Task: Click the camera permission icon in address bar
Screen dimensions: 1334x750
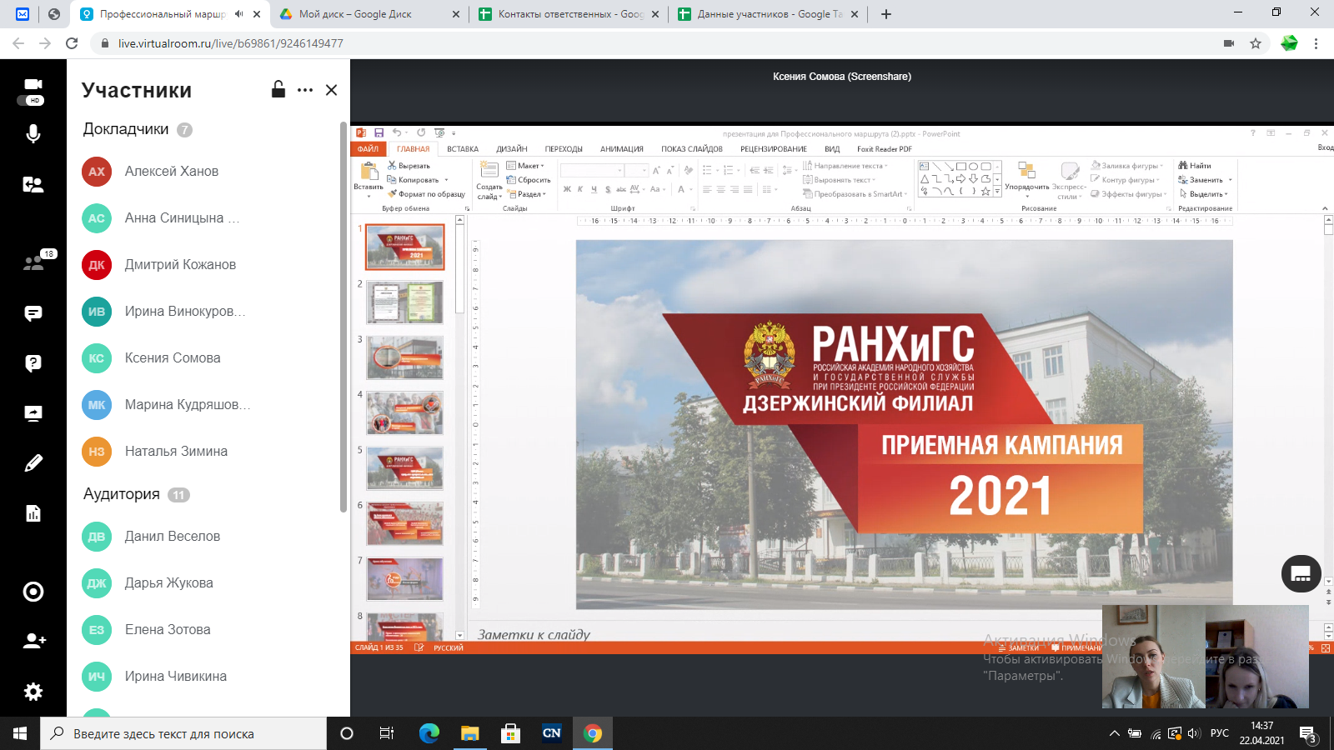Action: click(1229, 43)
